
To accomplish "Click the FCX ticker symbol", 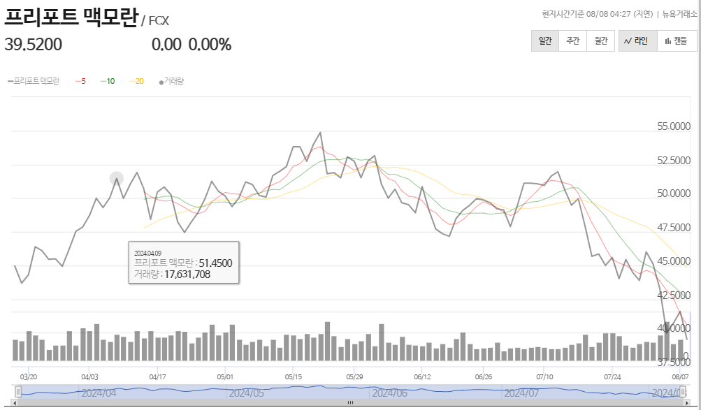I will click(x=159, y=21).
